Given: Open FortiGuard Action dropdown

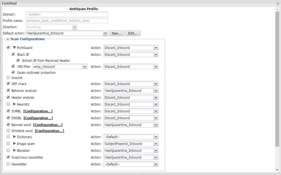Looking at the screenshot, I should (x=156, y=48).
